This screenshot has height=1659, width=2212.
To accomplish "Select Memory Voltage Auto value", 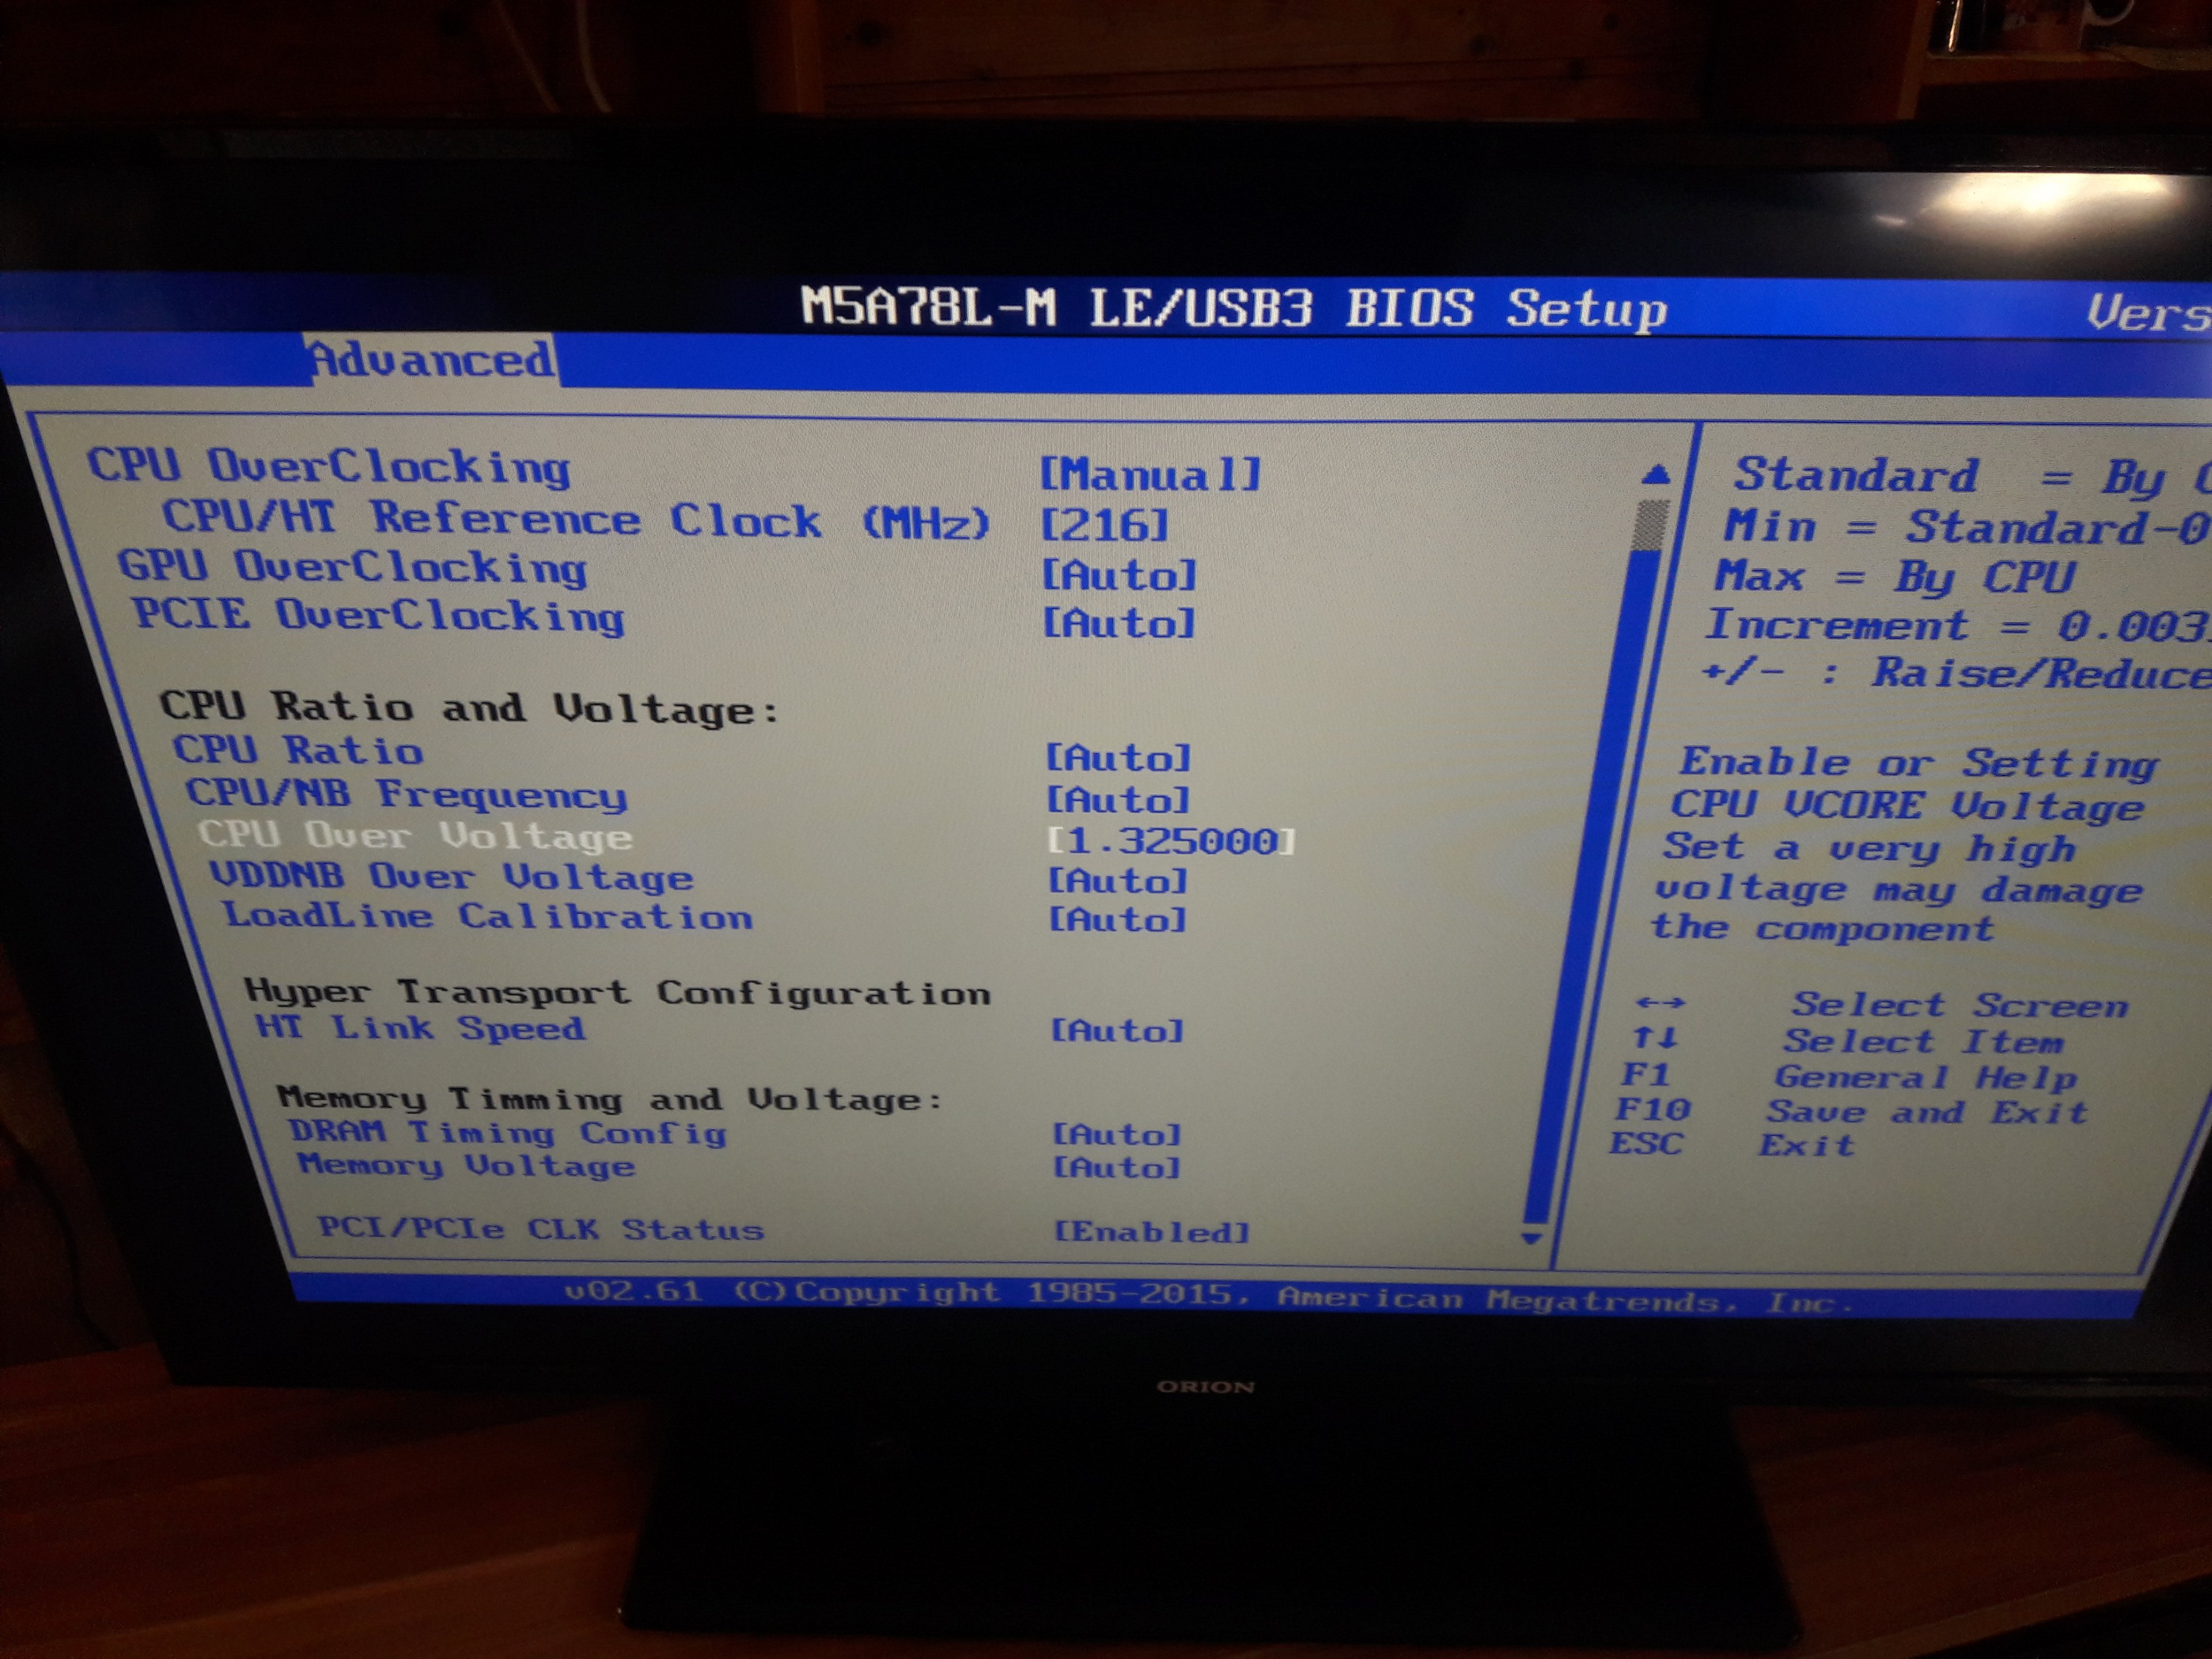I will (1117, 1167).
